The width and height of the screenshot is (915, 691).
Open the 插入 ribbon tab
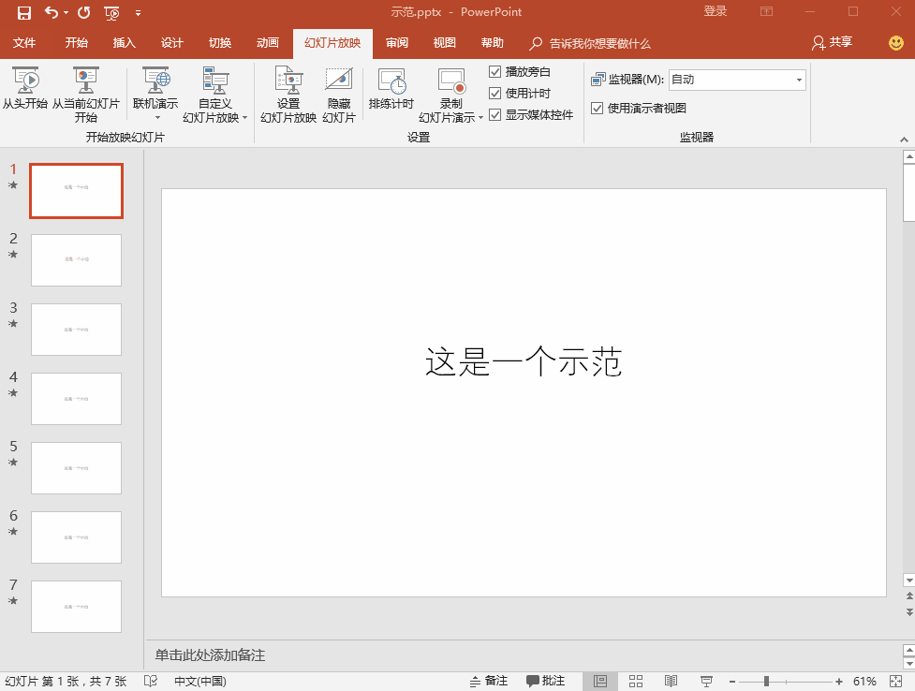pyautogui.click(x=124, y=43)
